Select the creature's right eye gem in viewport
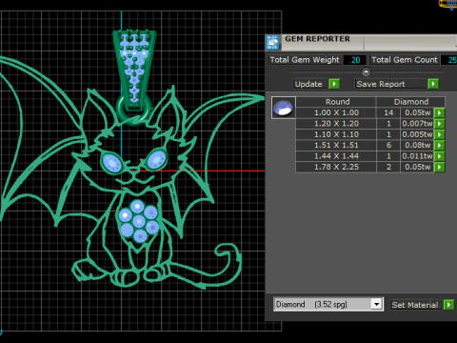The image size is (457, 343). click(x=156, y=159)
